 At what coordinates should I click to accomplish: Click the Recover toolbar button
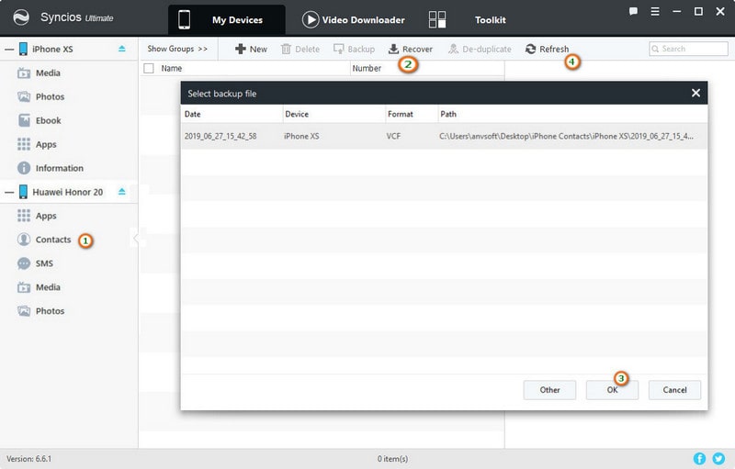coord(411,49)
